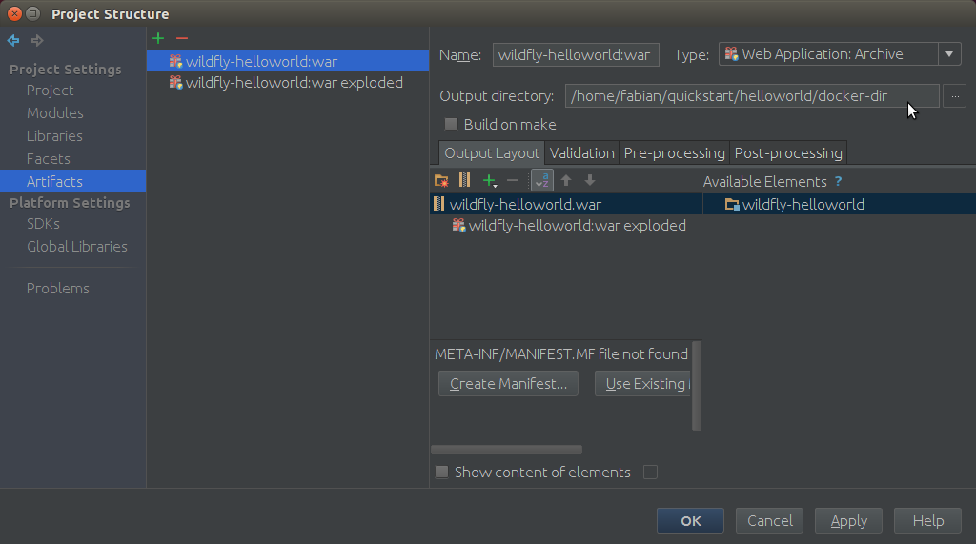976x544 pixels.
Task: Click the red minus to remove artifact
Action: [x=182, y=38]
